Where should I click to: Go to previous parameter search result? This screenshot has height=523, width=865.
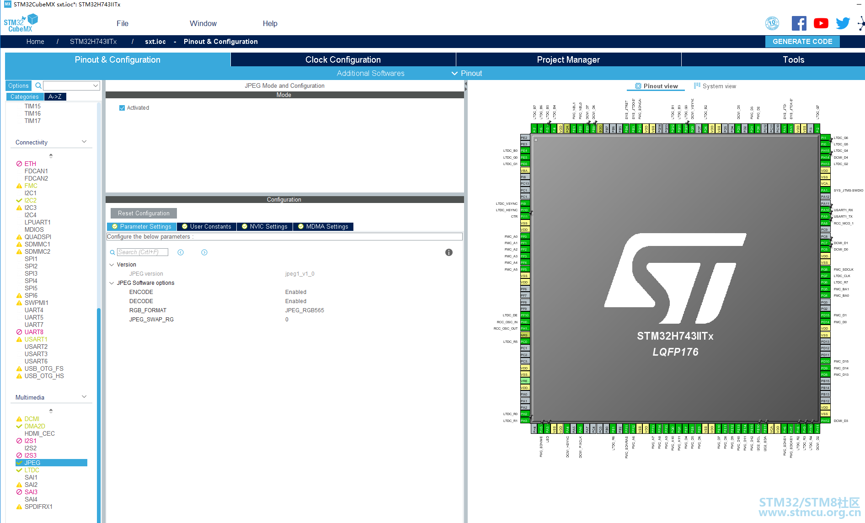click(181, 252)
